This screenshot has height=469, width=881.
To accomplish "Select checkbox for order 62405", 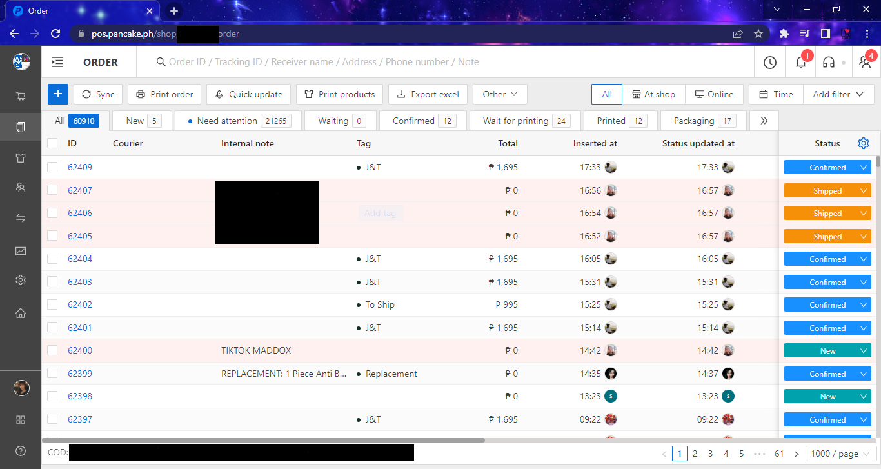I will [52, 236].
